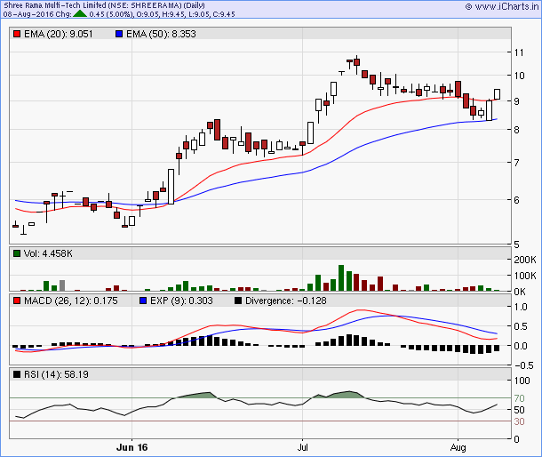Image resolution: width=542 pixels, height=457 pixels.
Task: Click the tallest green volume bar in July
Action: (341, 277)
